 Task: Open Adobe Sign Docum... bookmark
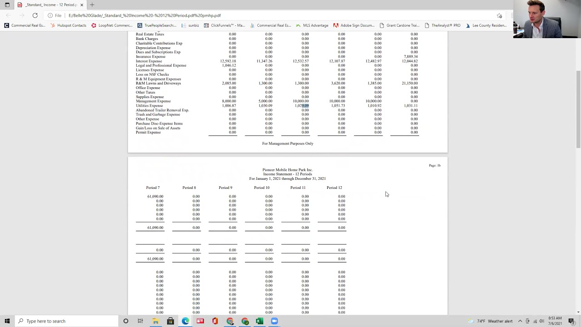pos(354,25)
